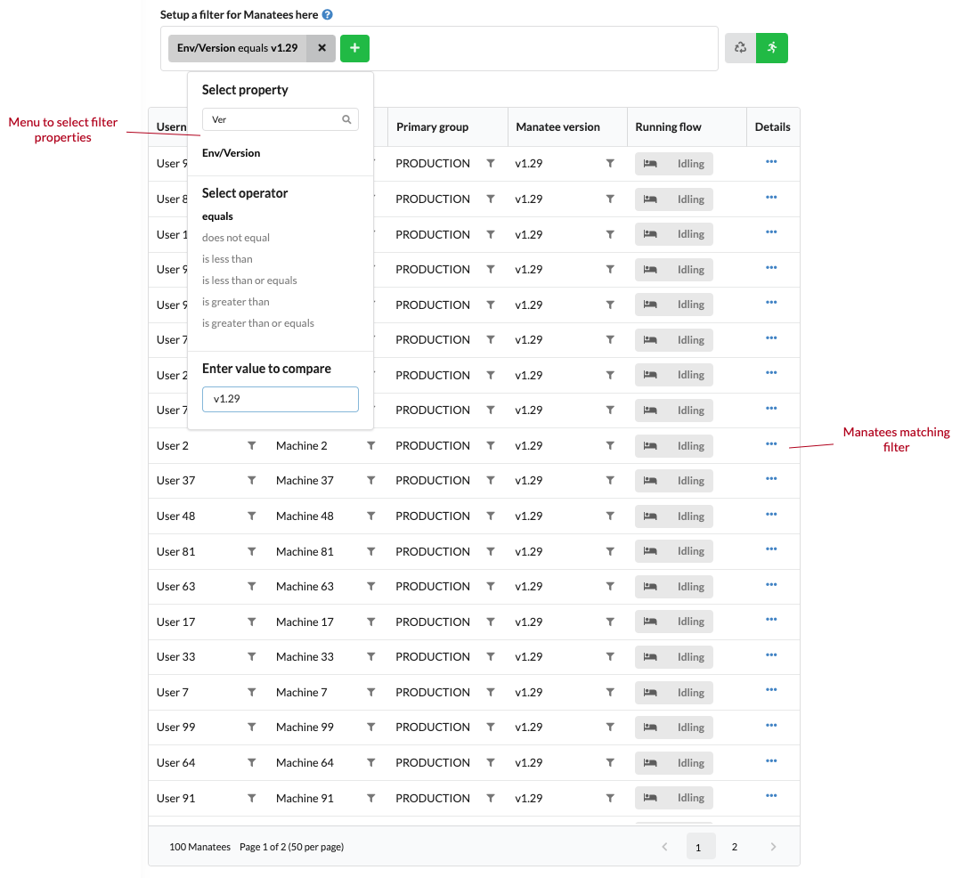Viewport: 960px width, 878px height.
Task: Click the Idling status on User 2 row
Action: point(673,446)
